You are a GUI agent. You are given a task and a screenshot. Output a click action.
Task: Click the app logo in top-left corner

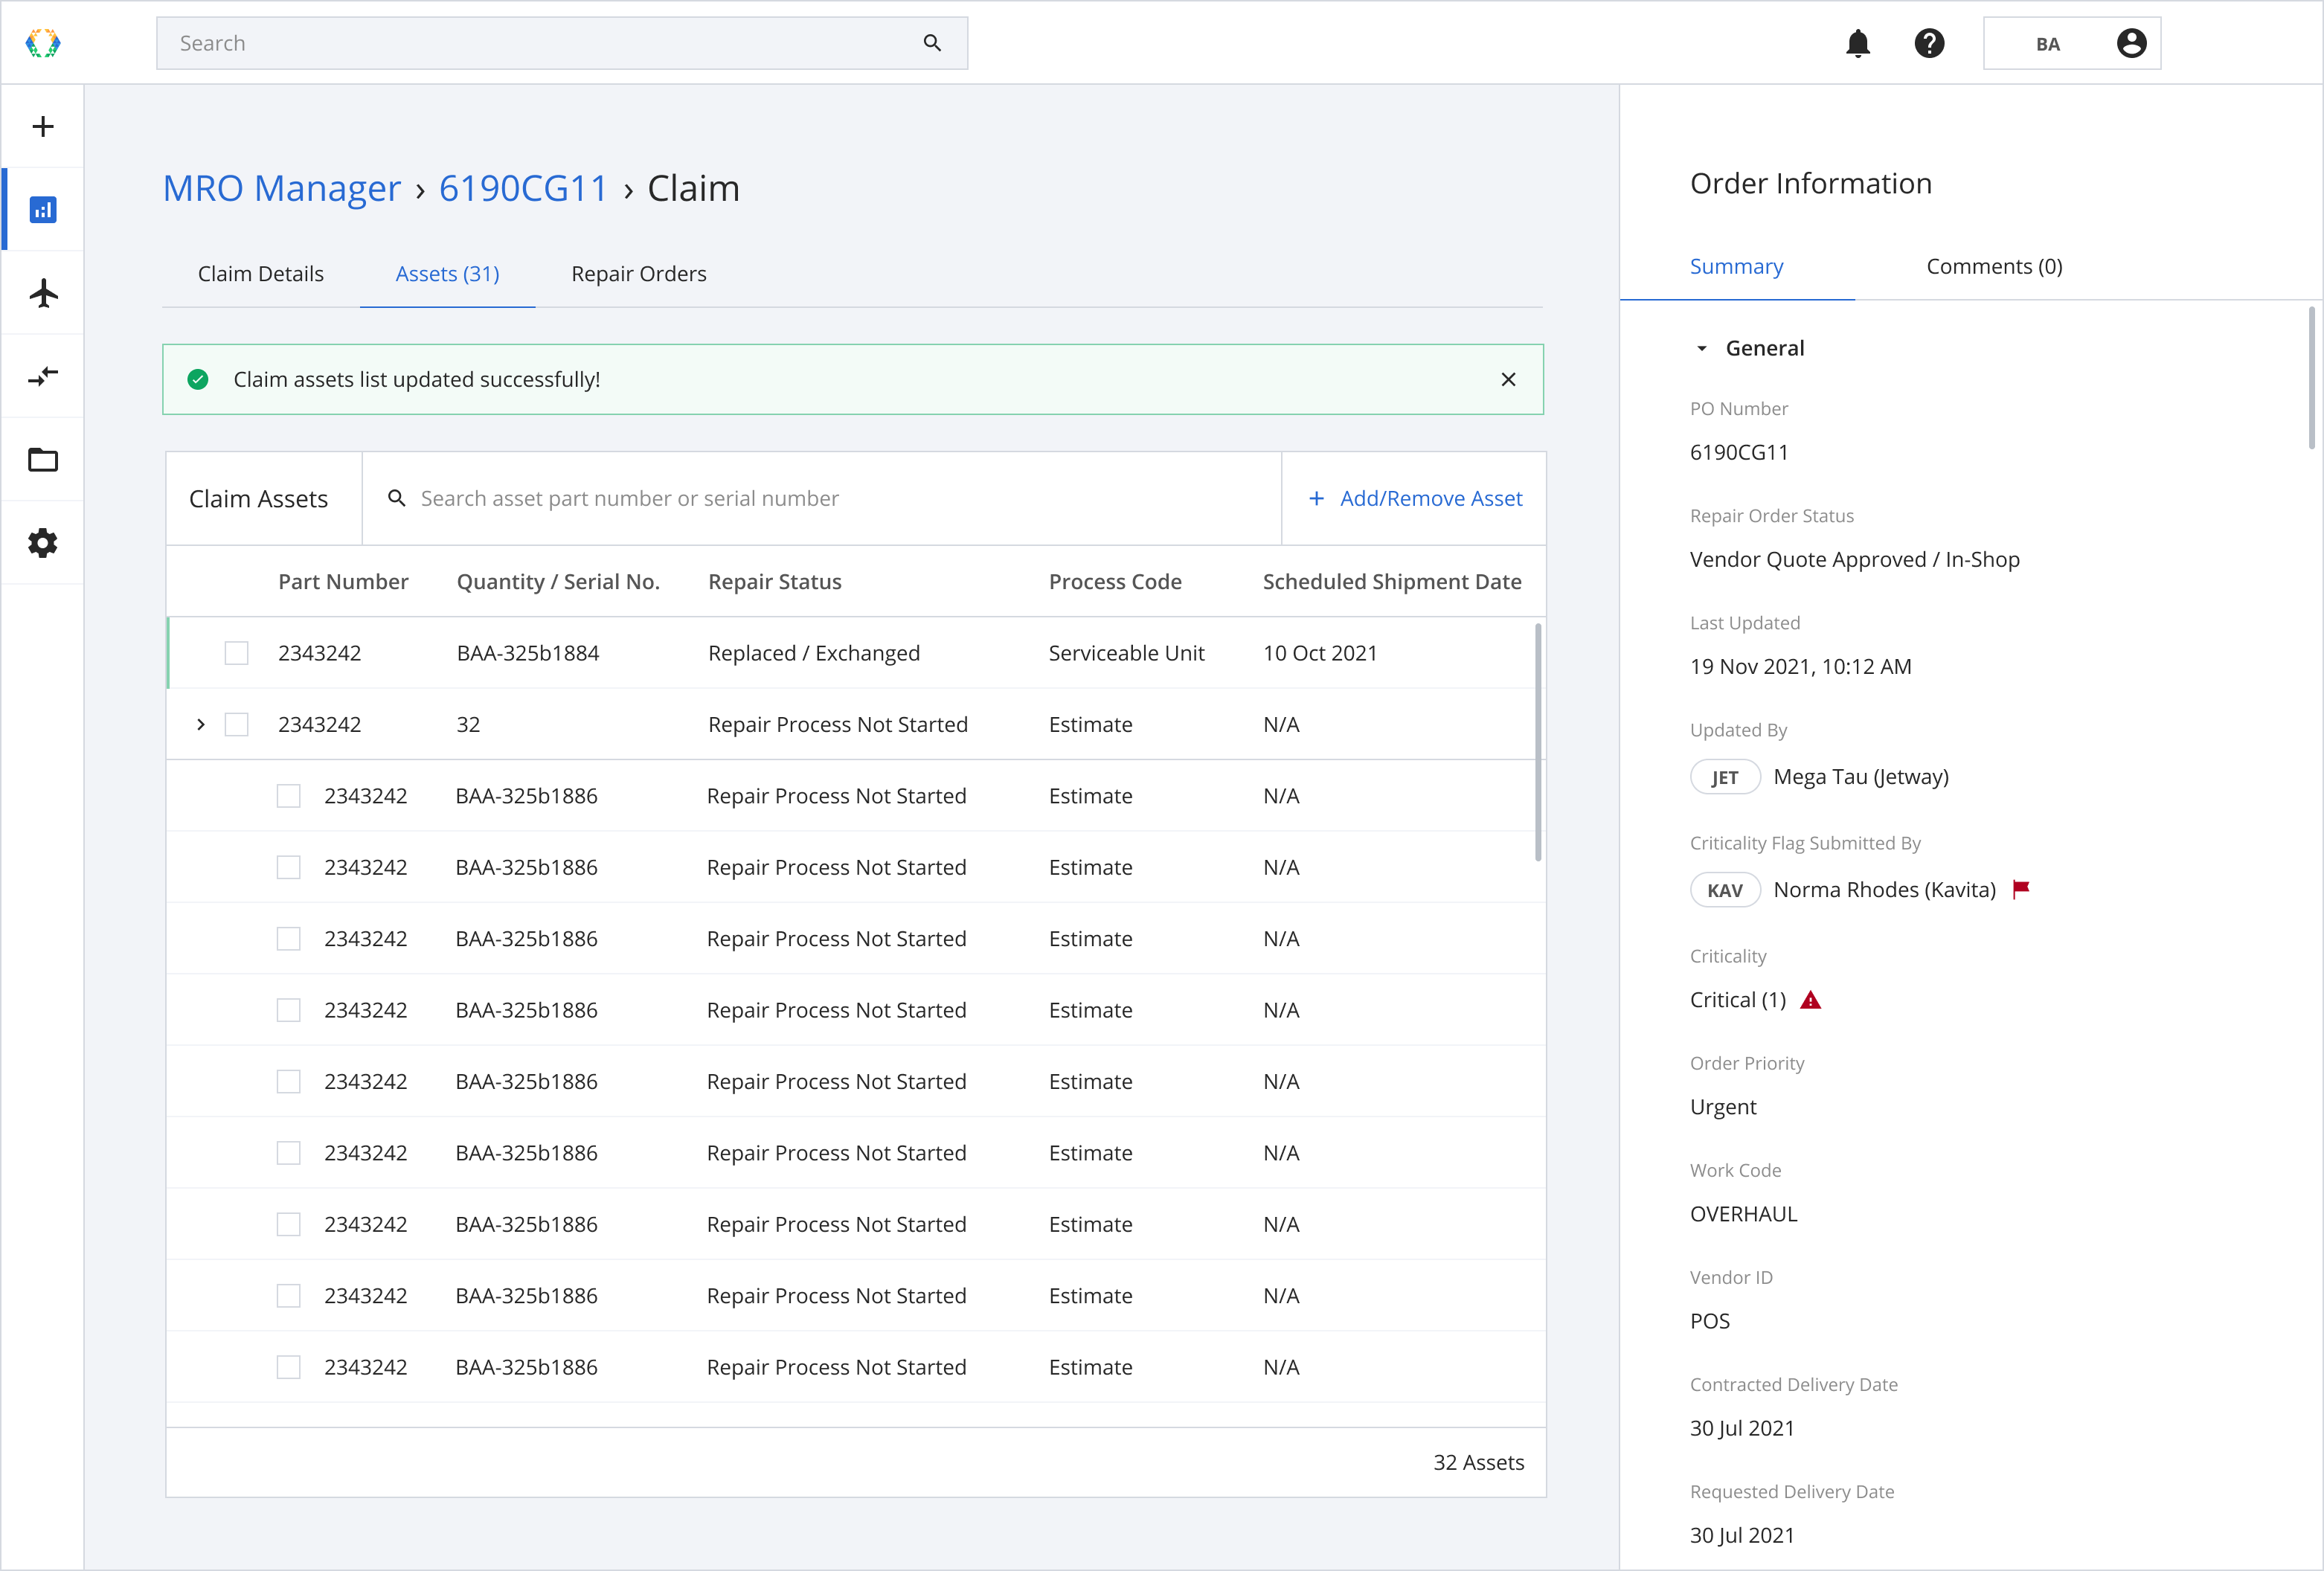click(43, 43)
